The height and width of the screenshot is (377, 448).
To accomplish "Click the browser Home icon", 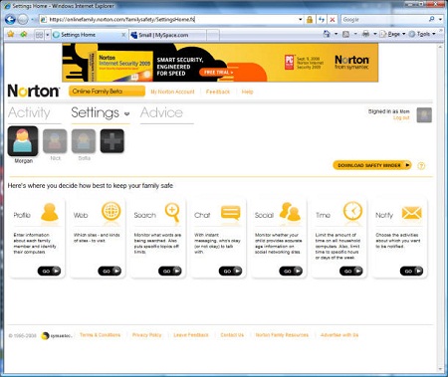I will coord(327,34).
